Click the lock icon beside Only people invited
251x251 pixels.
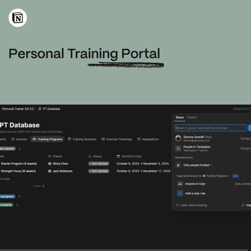178,165
